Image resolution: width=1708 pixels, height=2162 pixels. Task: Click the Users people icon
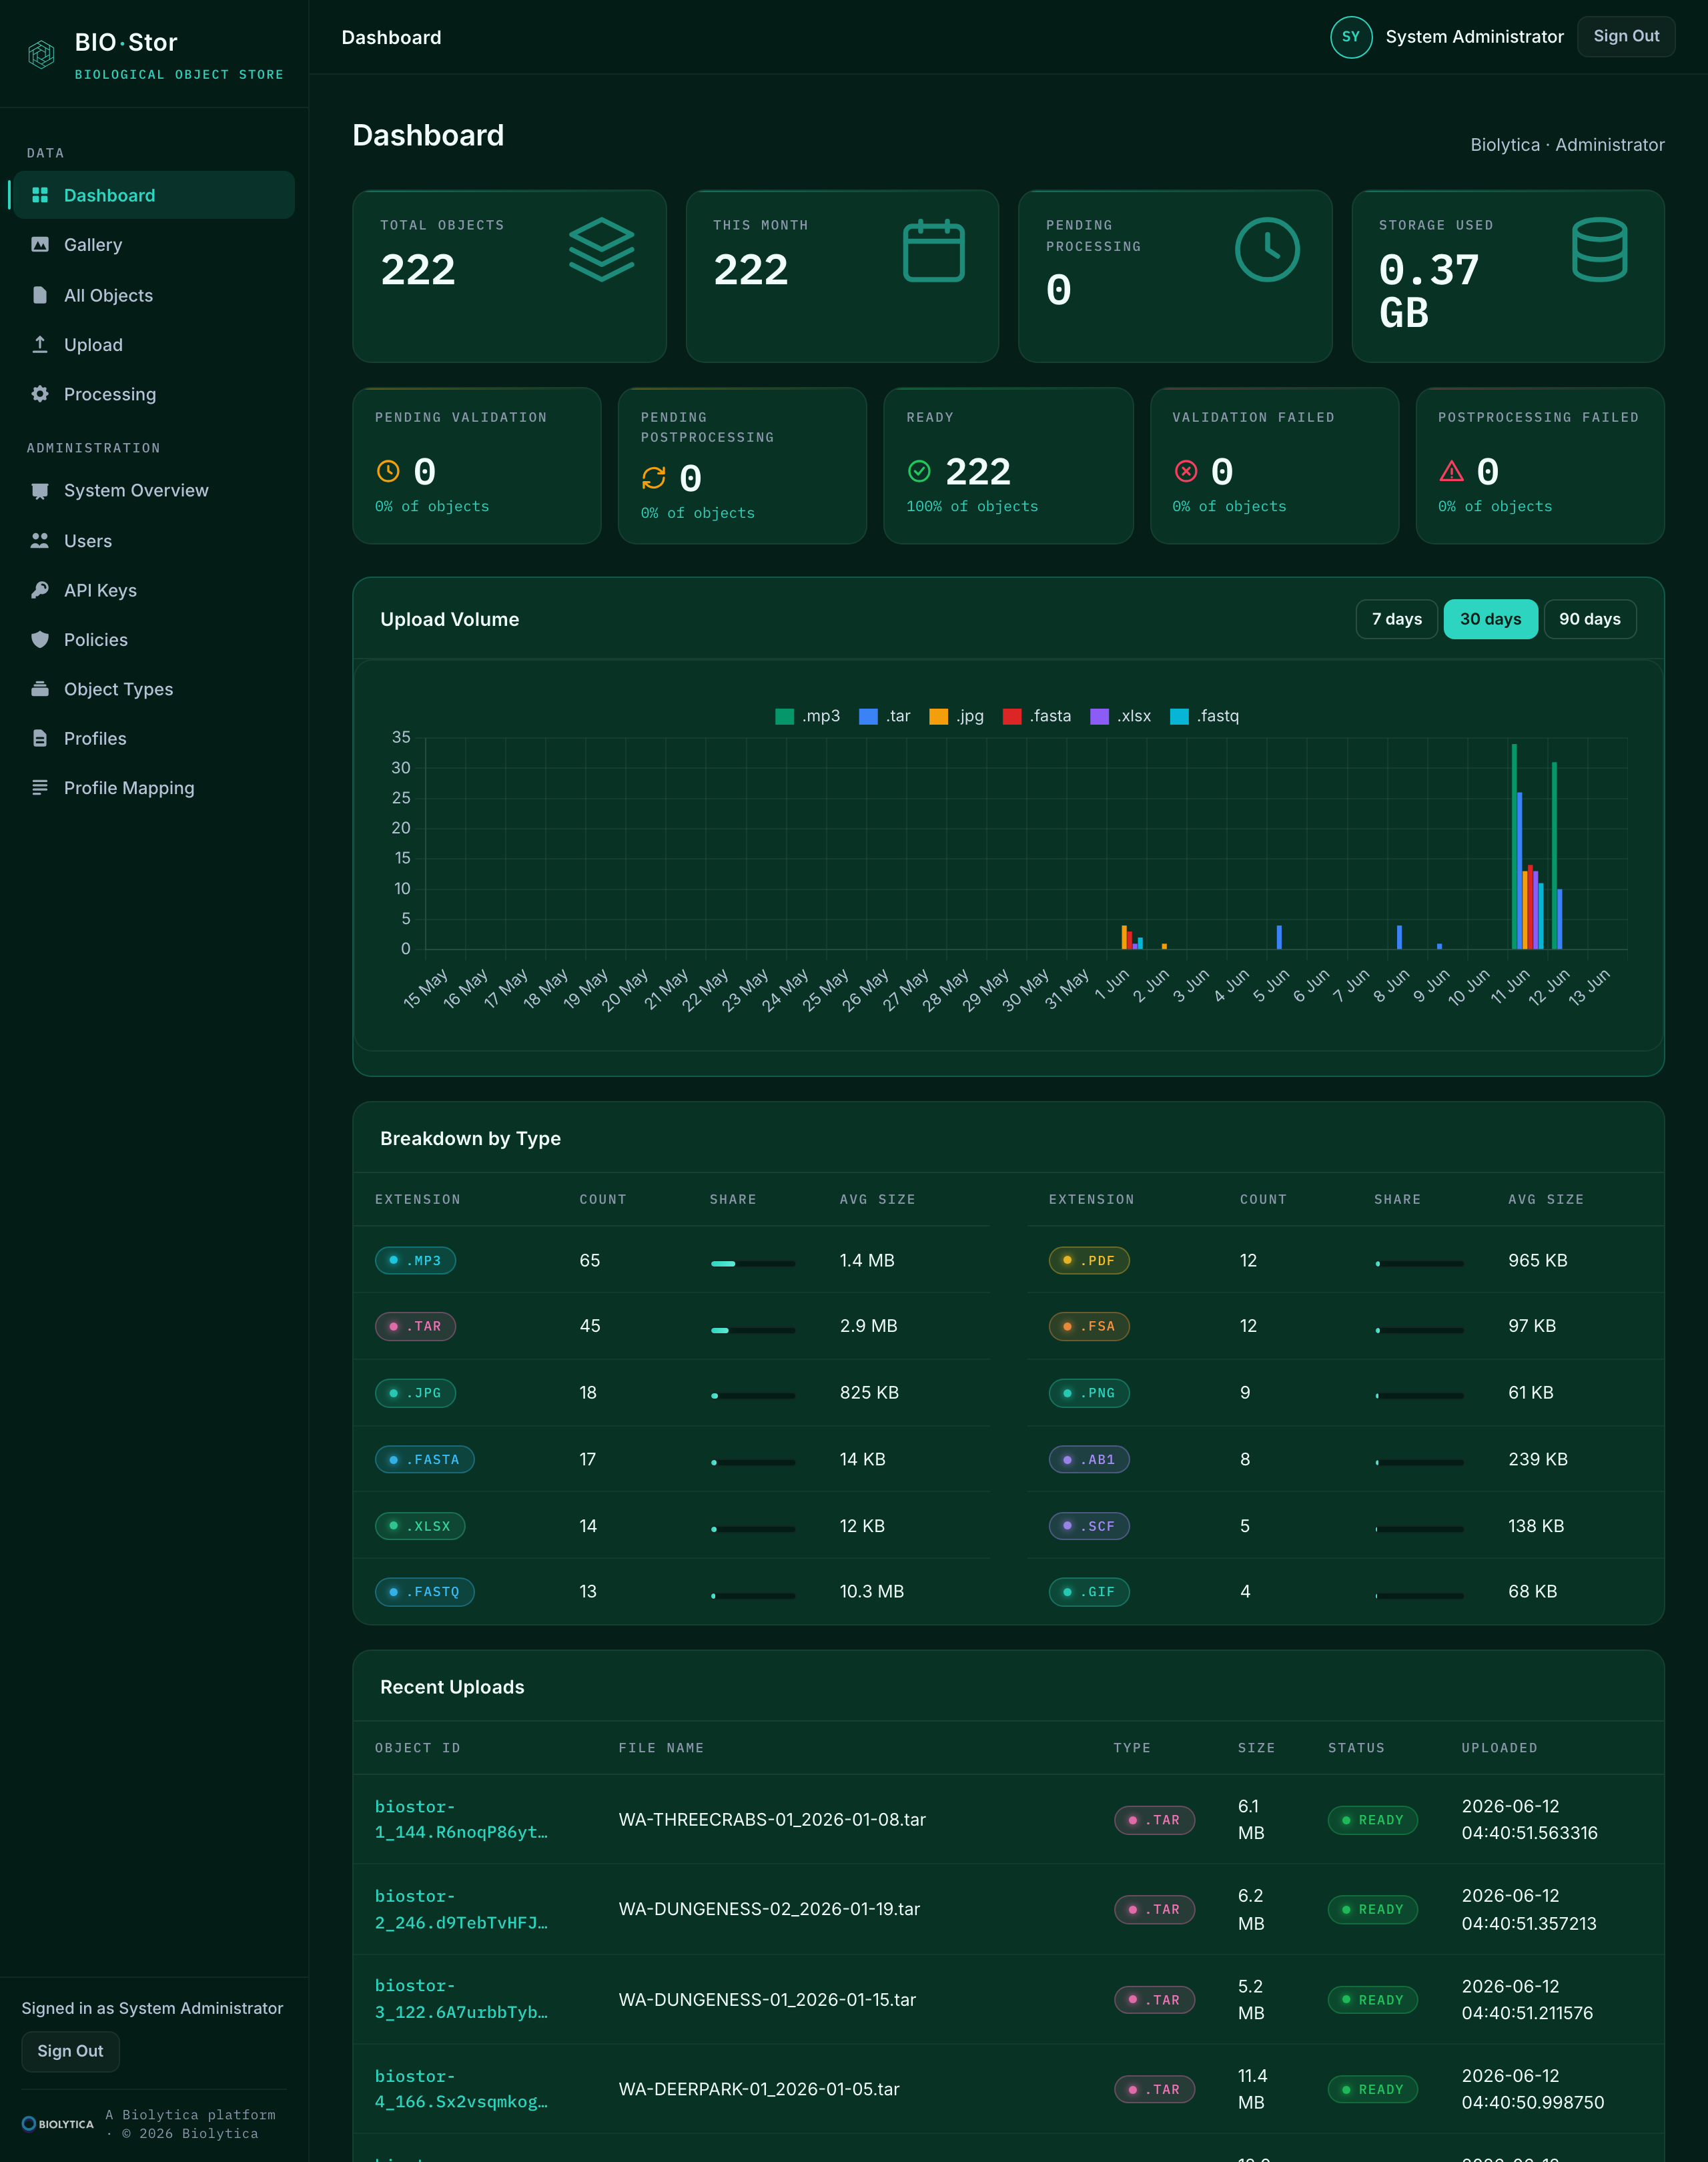pyautogui.click(x=40, y=541)
